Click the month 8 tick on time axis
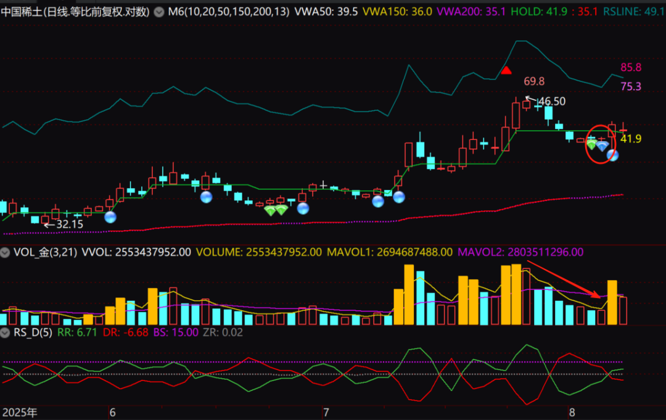Screen dimensions: 666x420 pos(572,413)
